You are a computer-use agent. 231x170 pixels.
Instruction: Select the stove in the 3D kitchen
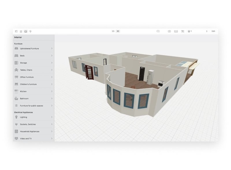[x=161, y=83]
